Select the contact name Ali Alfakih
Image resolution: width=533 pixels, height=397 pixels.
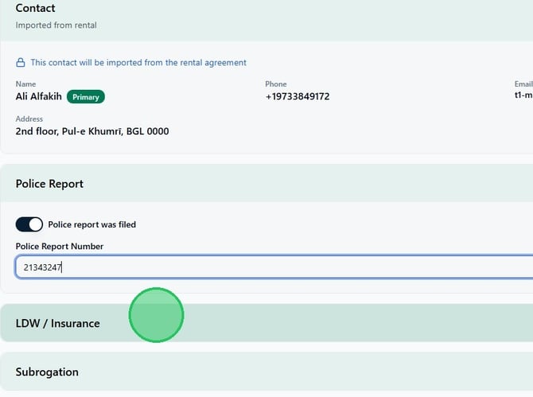(38, 96)
